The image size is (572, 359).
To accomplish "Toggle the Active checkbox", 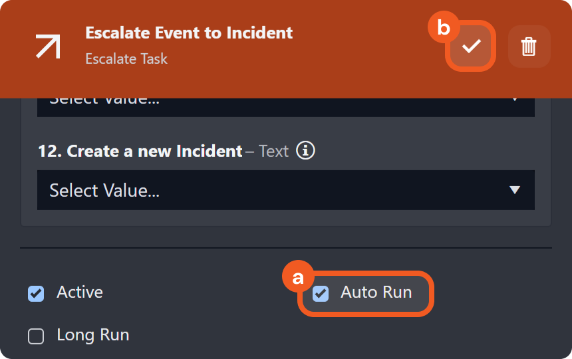I will [x=36, y=293].
